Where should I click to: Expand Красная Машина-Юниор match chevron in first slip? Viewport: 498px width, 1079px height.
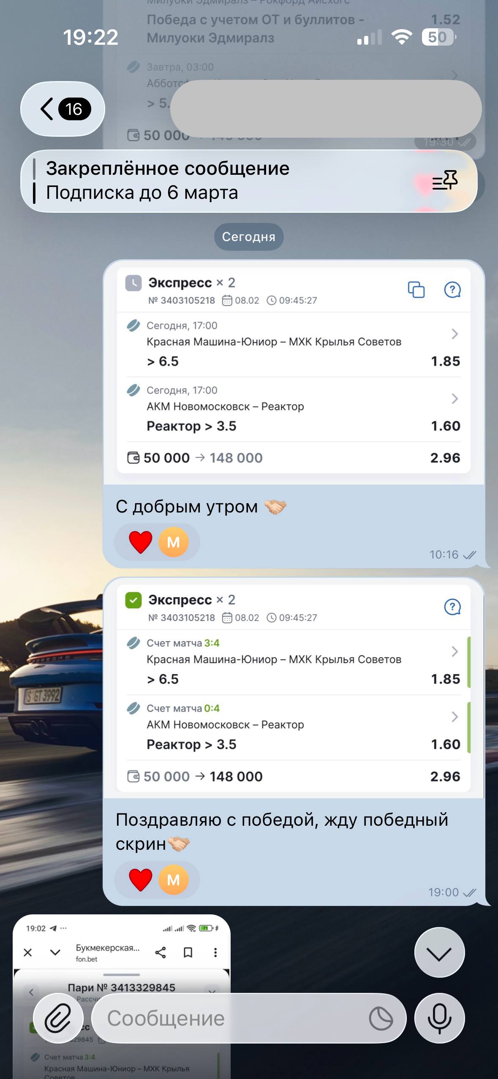(454, 334)
